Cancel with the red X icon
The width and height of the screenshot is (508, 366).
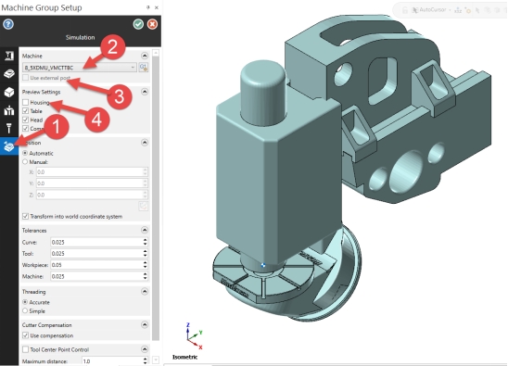click(152, 24)
